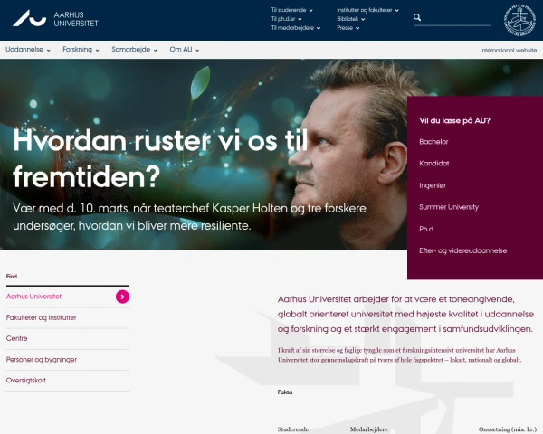Click the hero subtitle starting 'Vær med d. 10. marts'
The height and width of the screenshot is (434, 543).
pyautogui.click(x=189, y=217)
